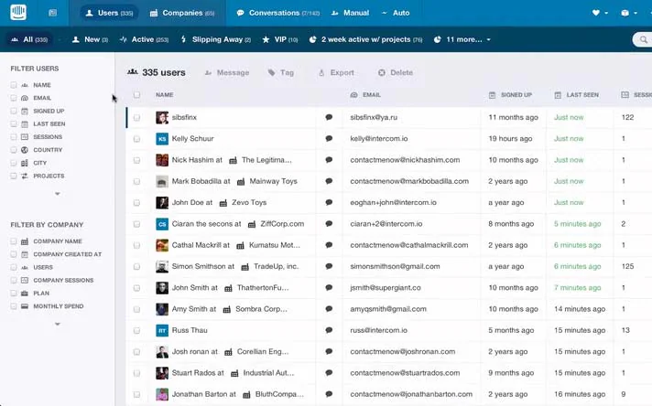Enable the SESSIONS filter checkbox

(x=14, y=137)
